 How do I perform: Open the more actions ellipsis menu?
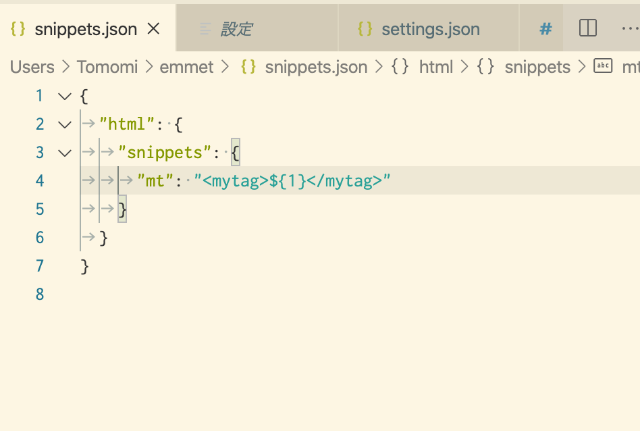[x=630, y=28]
